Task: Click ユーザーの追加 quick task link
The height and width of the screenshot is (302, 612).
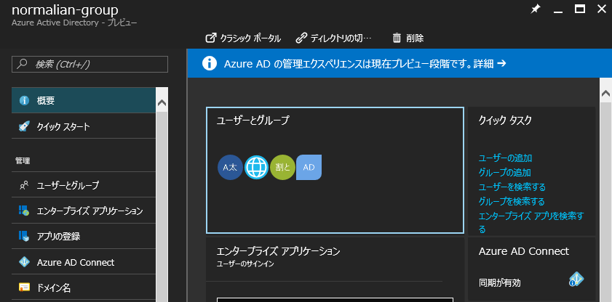Action: click(505, 158)
